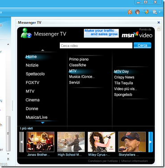Focus the Cerca video search field

click(x=96, y=46)
